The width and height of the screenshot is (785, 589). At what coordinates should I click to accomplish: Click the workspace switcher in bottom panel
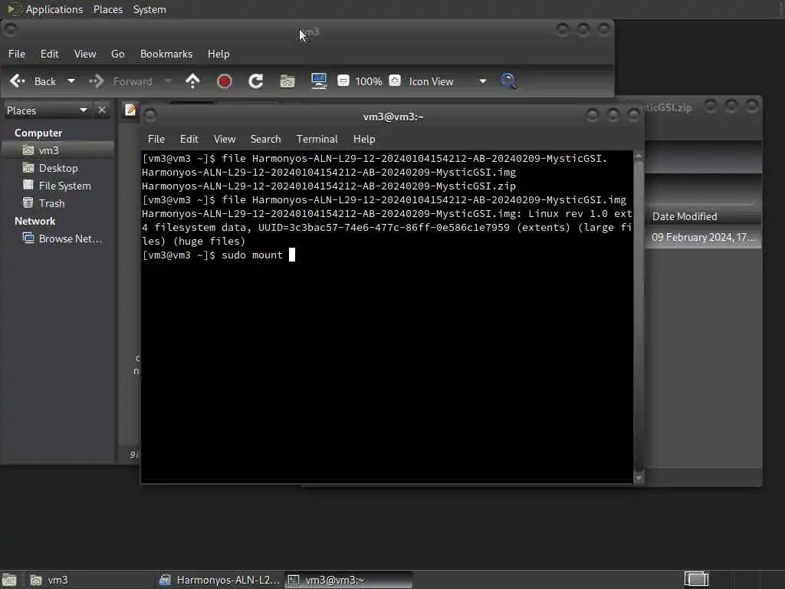[x=696, y=580]
